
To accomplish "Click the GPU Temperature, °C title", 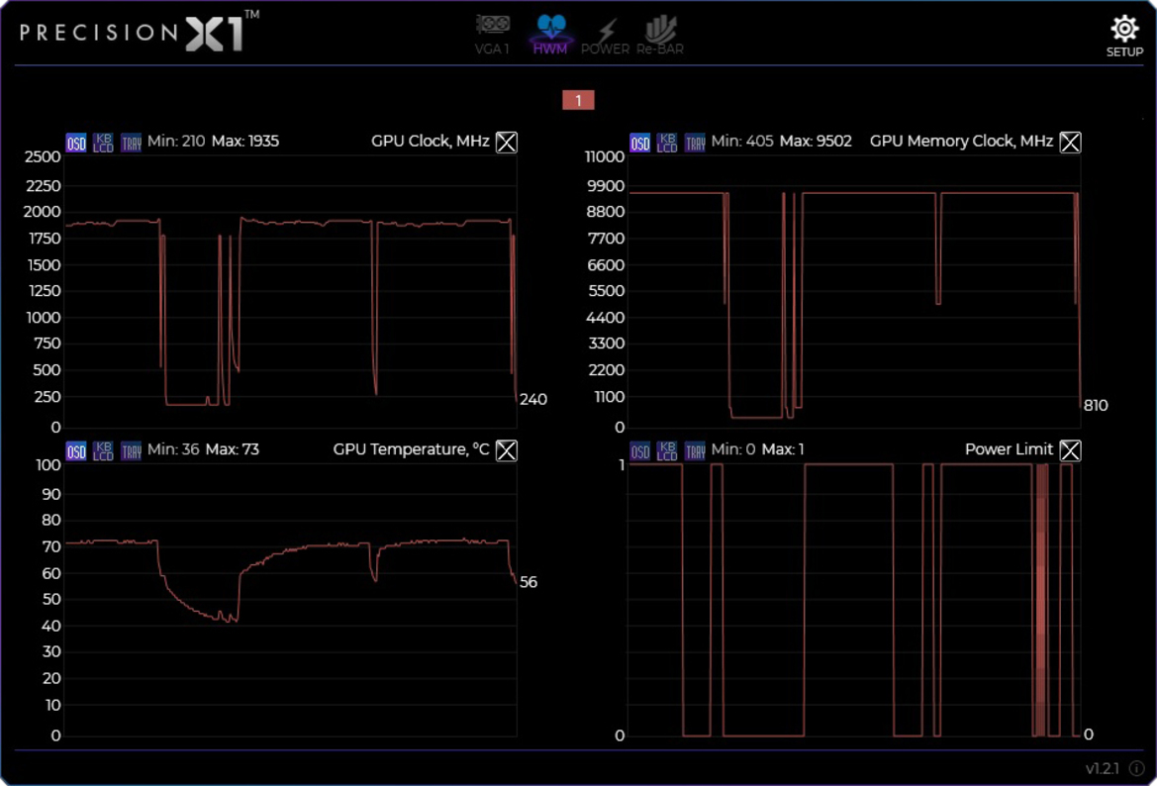I will (411, 449).
